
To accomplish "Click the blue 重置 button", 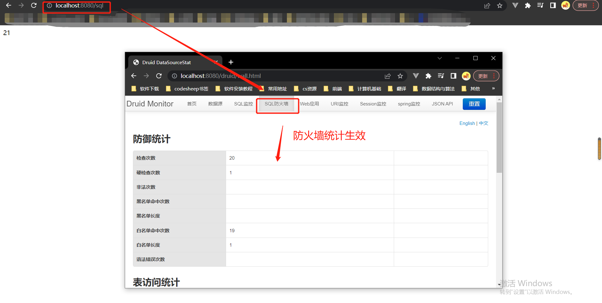I will pos(474,104).
